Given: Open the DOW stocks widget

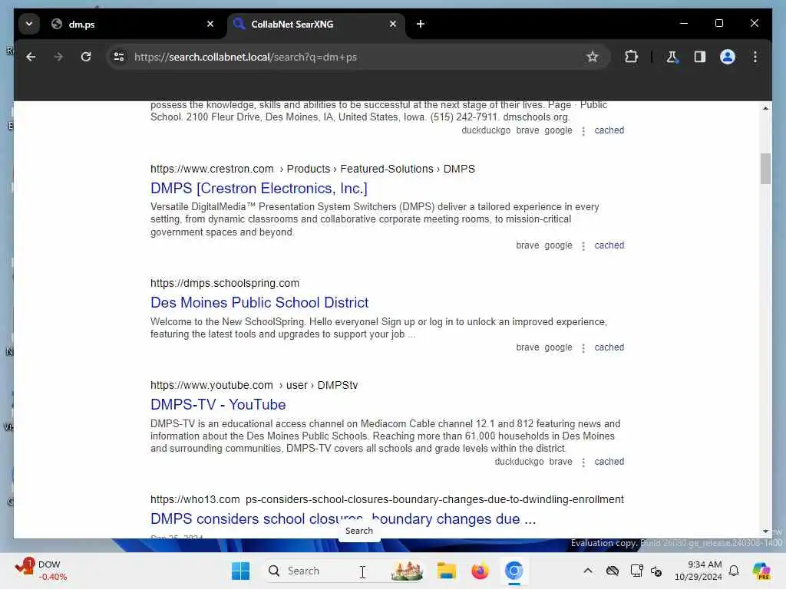Looking at the screenshot, I should [x=41, y=570].
